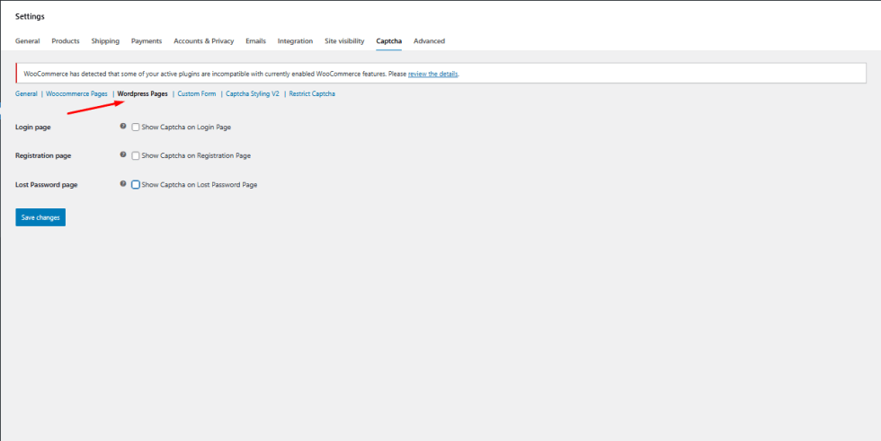This screenshot has height=441, width=881.
Task: Open the Captcha Styling V2 sub-section
Action: coord(253,93)
